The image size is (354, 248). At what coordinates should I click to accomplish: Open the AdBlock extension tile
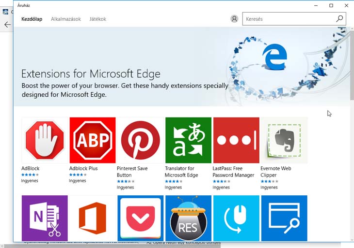[x=45, y=140]
